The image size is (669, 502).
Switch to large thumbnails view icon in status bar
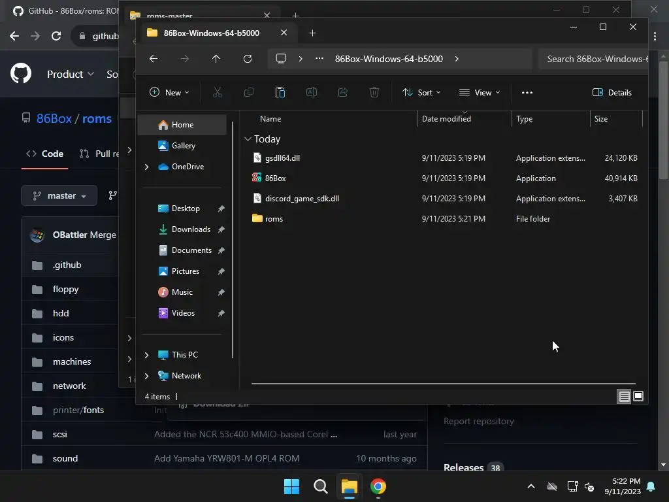638,396
